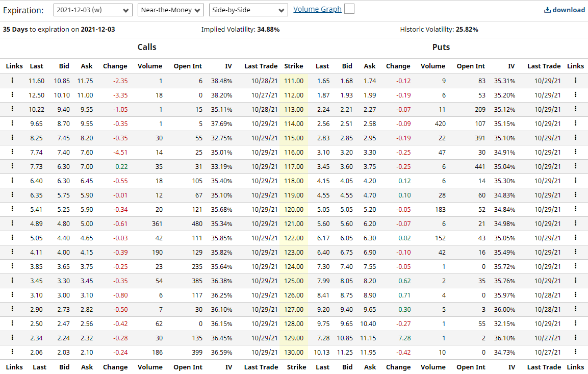Sort the table by the Strike column header
This screenshot has width=588, height=374.
[294, 66]
